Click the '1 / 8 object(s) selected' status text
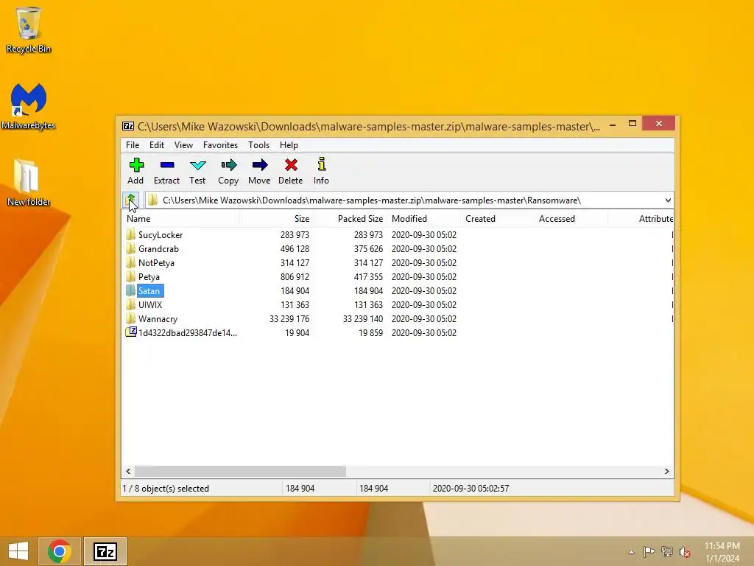 click(166, 488)
